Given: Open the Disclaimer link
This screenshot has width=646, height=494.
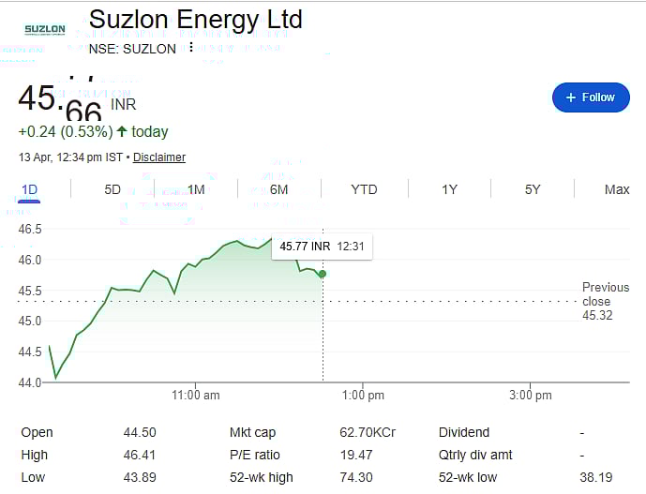Looking at the screenshot, I should click(x=159, y=157).
